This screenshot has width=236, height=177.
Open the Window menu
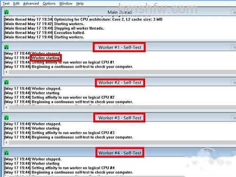pos(66,3)
